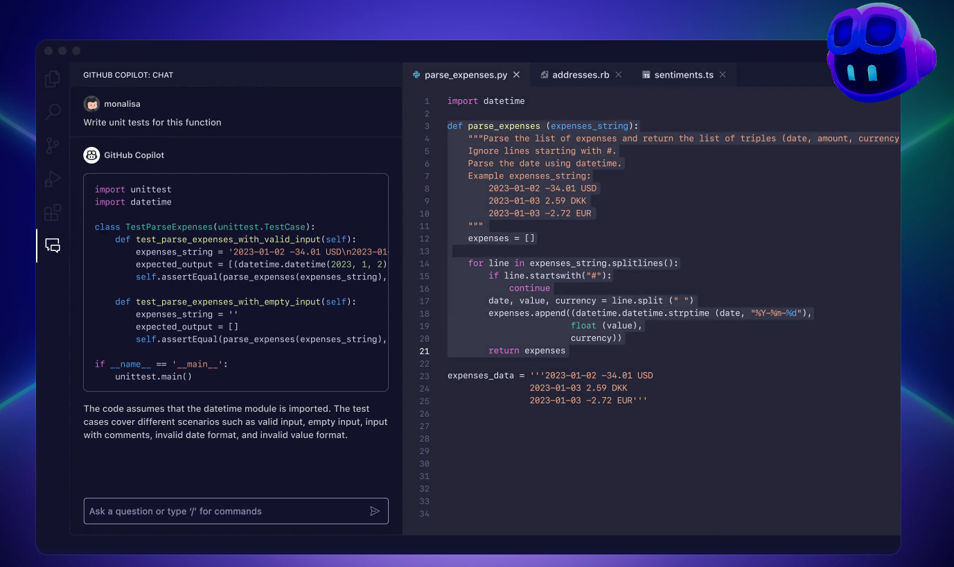Click the send message arrow icon

(375, 511)
